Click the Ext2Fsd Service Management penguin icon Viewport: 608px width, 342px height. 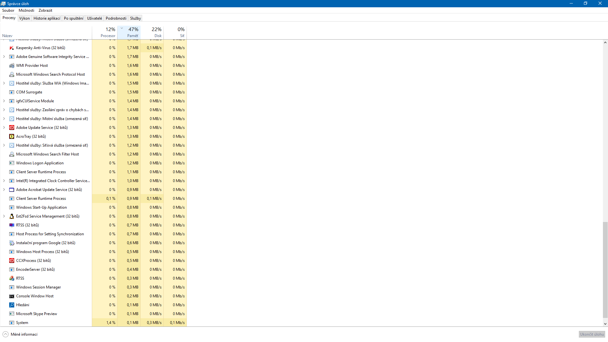coord(12,216)
